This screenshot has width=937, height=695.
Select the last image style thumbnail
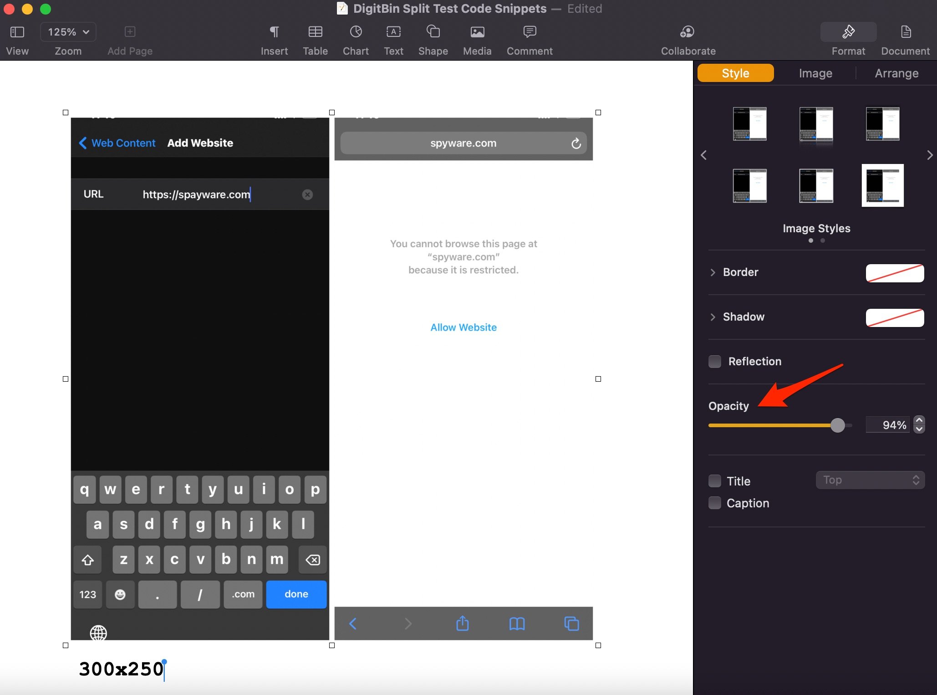882,186
